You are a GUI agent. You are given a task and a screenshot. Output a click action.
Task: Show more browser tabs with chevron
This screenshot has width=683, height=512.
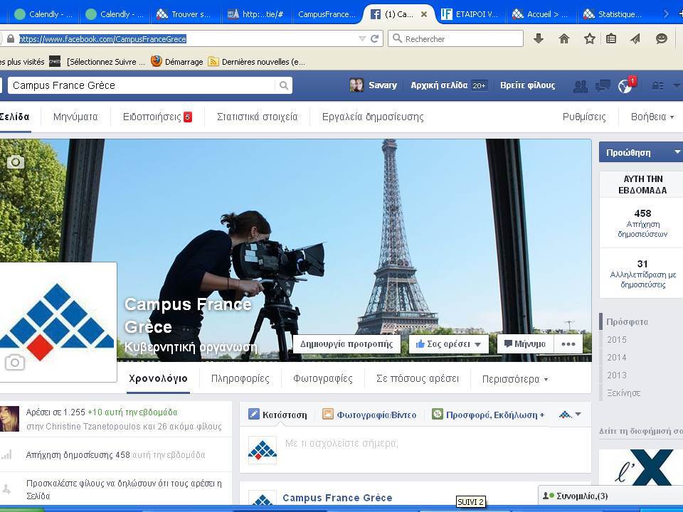pyautogui.click(x=666, y=14)
